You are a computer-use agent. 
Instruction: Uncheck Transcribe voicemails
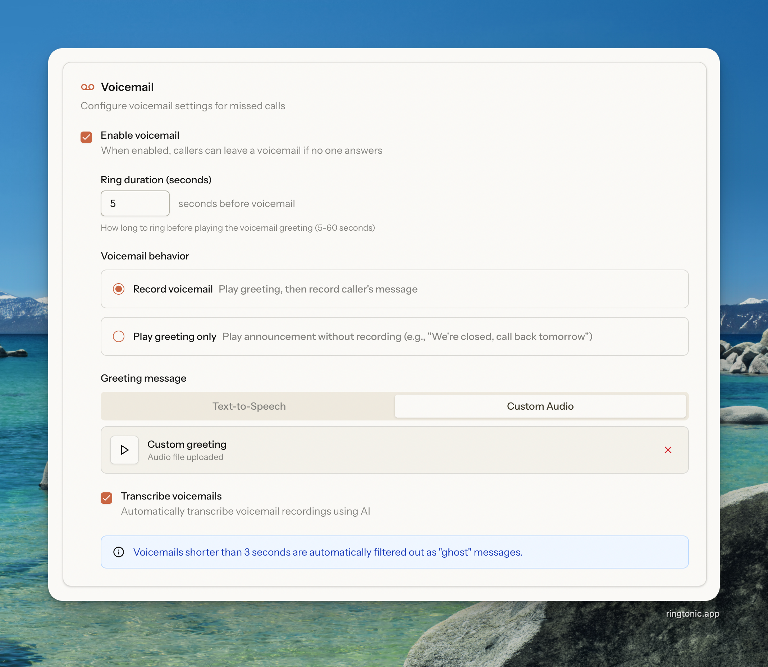[106, 498]
